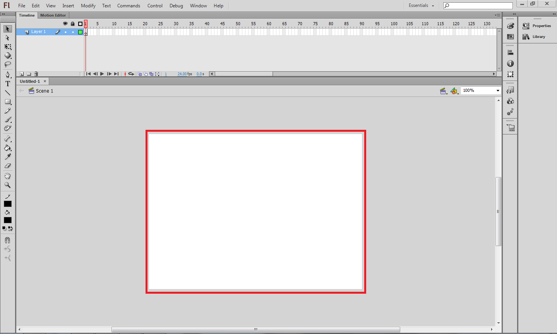557x334 pixels.
Task: Enable Snap to Objects magnet toggle
Action: [7, 240]
